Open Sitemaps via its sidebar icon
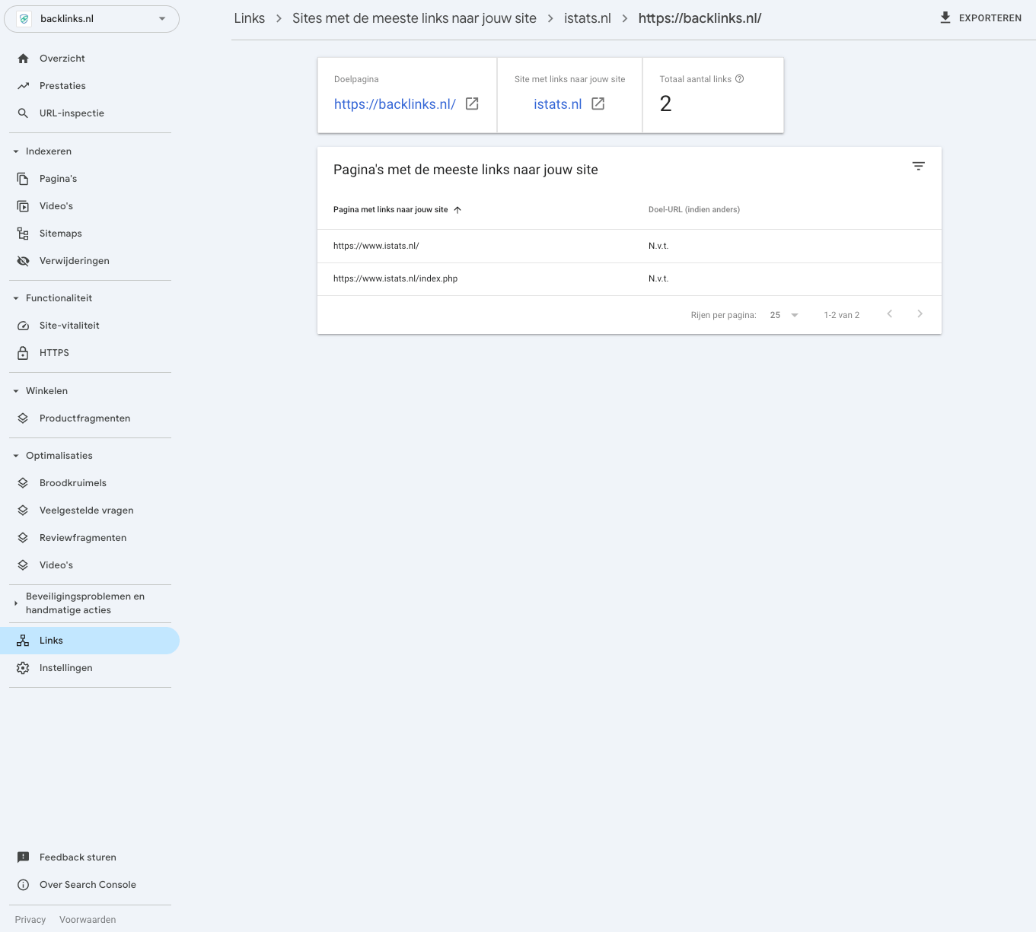Viewport: 1036px width, 932px height. (x=24, y=233)
